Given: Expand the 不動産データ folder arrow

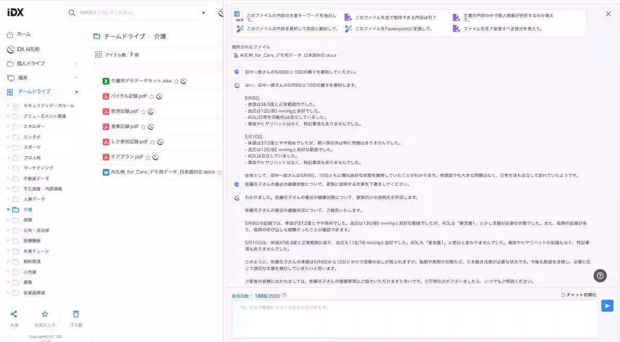Looking at the screenshot, I should 8,178.
